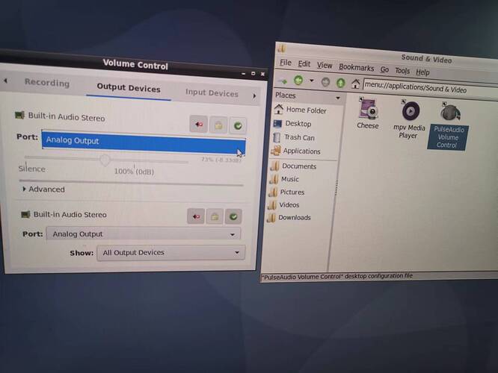498x373 pixels.
Task: Maximize the Volume Control window
Action: click(253, 74)
